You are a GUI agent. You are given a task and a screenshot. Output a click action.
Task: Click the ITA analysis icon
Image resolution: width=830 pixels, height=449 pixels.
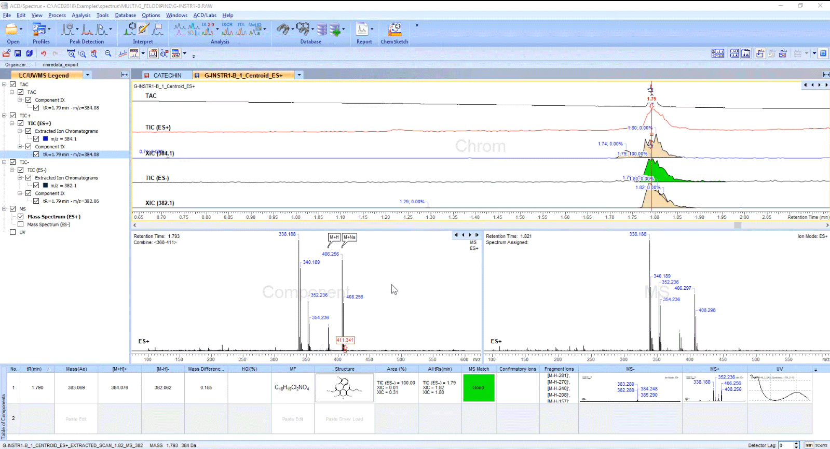[x=241, y=29]
